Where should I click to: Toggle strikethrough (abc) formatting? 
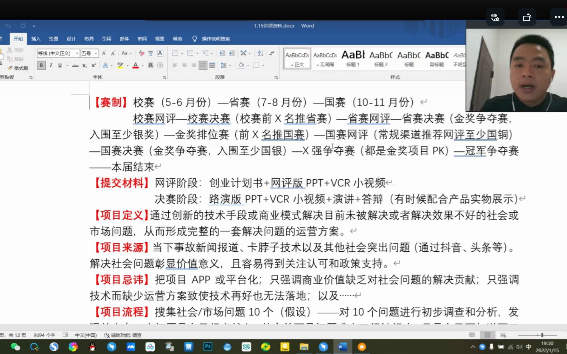(x=75, y=66)
